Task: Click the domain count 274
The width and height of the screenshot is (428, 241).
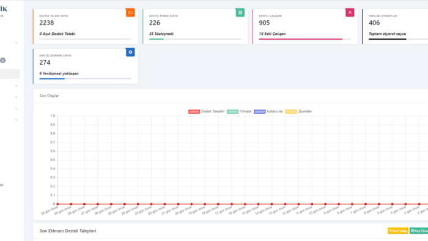Action: 45,62
